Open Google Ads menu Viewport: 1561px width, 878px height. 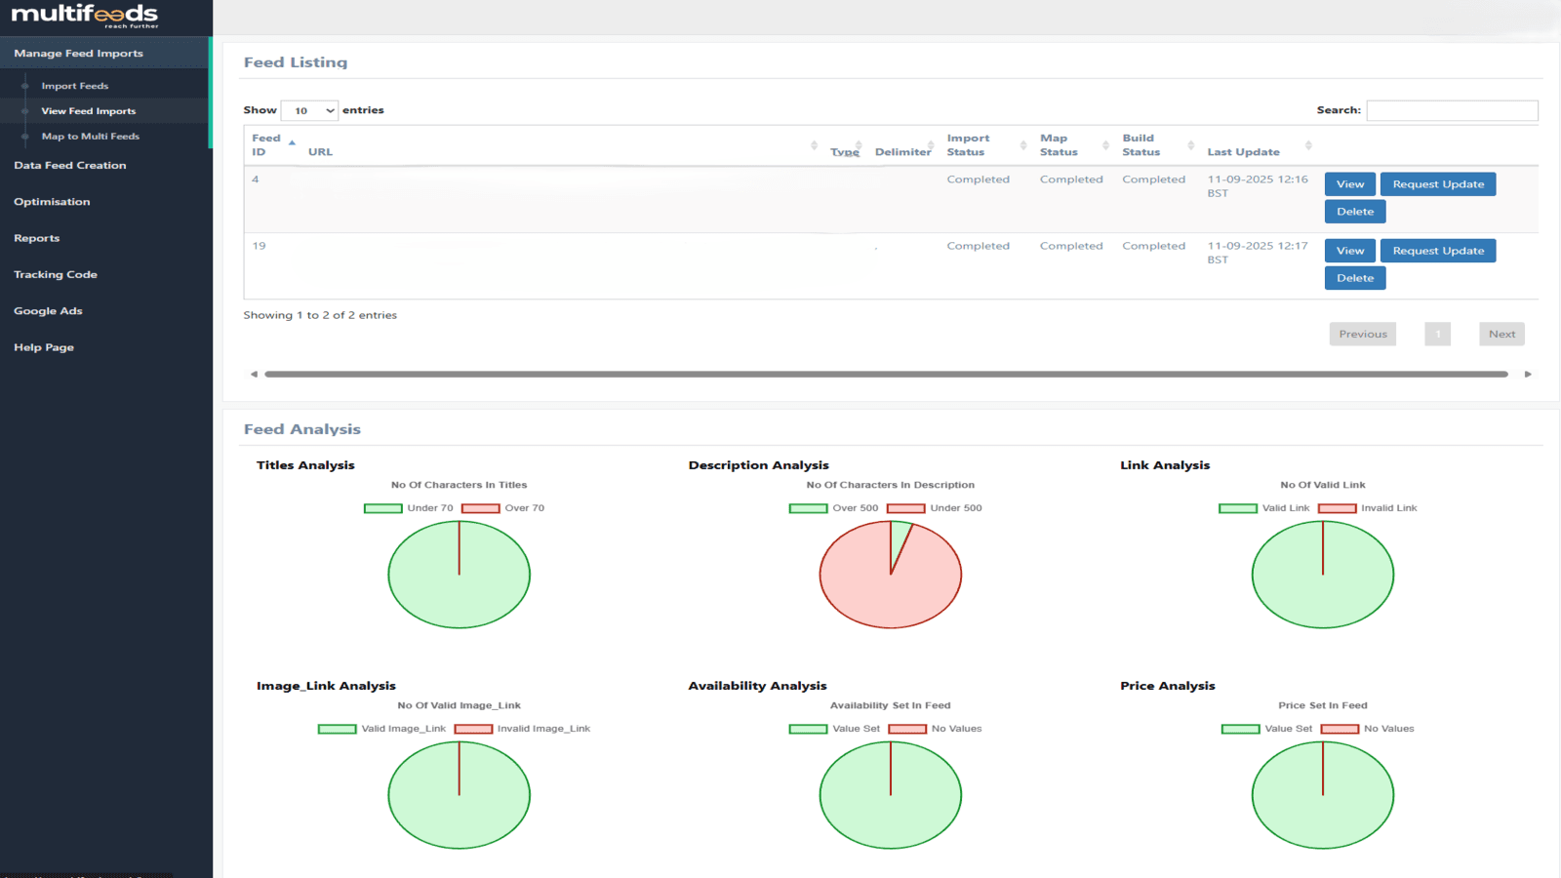point(48,311)
